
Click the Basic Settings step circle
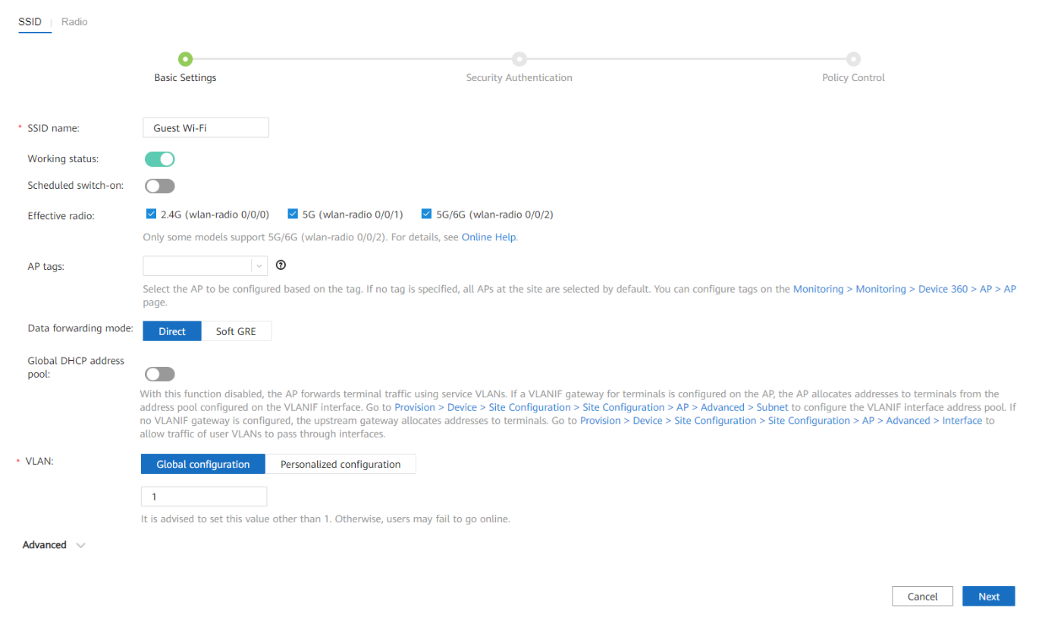pos(185,59)
